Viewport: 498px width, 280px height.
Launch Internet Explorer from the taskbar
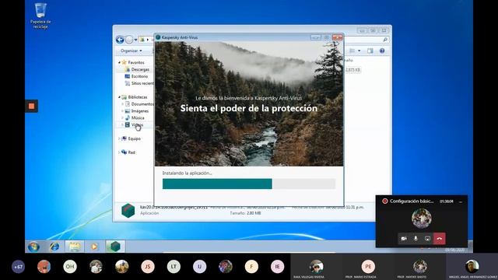pyautogui.click(x=54, y=247)
